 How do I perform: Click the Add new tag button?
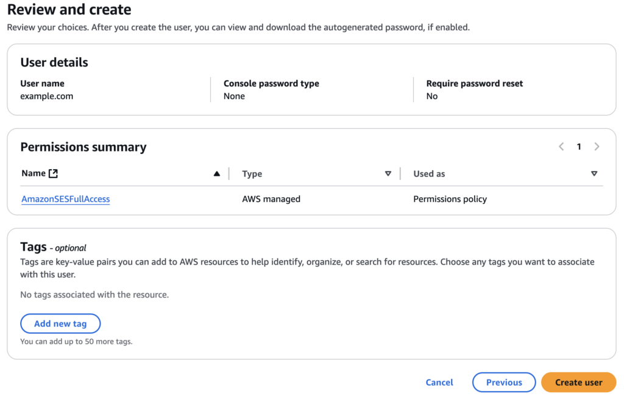pos(60,324)
